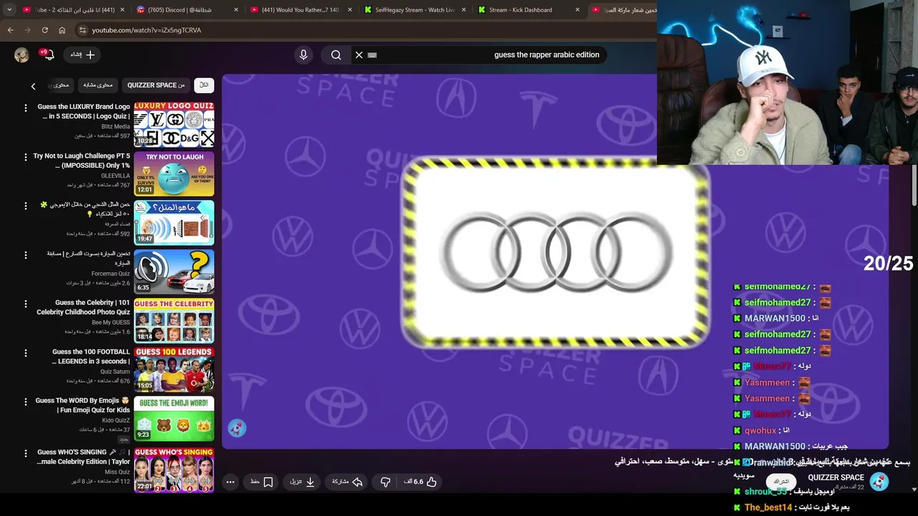Image resolution: width=918 pixels, height=516 pixels.
Task: Open the TRY NOT TO LAUGH video thumbnail
Action: pos(174,173)
